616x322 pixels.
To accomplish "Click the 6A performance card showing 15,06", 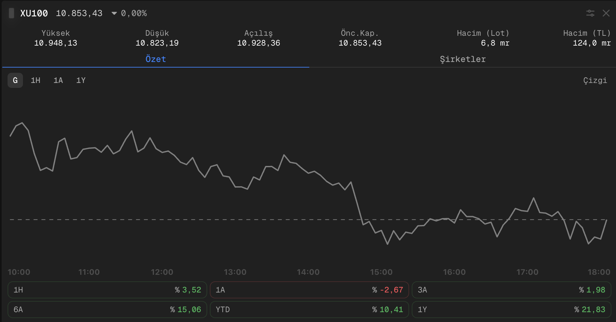I will click(107, 310).
